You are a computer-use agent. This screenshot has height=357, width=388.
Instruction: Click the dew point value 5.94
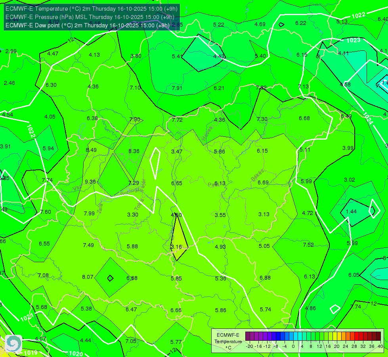point(48,148)
